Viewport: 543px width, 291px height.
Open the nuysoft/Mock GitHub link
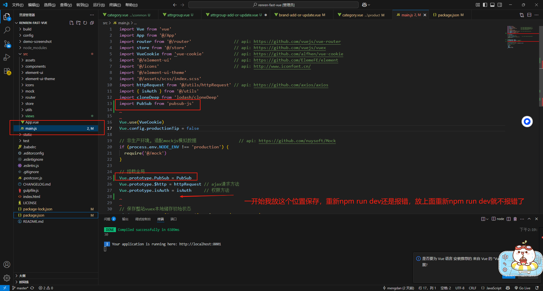[297, 141]
